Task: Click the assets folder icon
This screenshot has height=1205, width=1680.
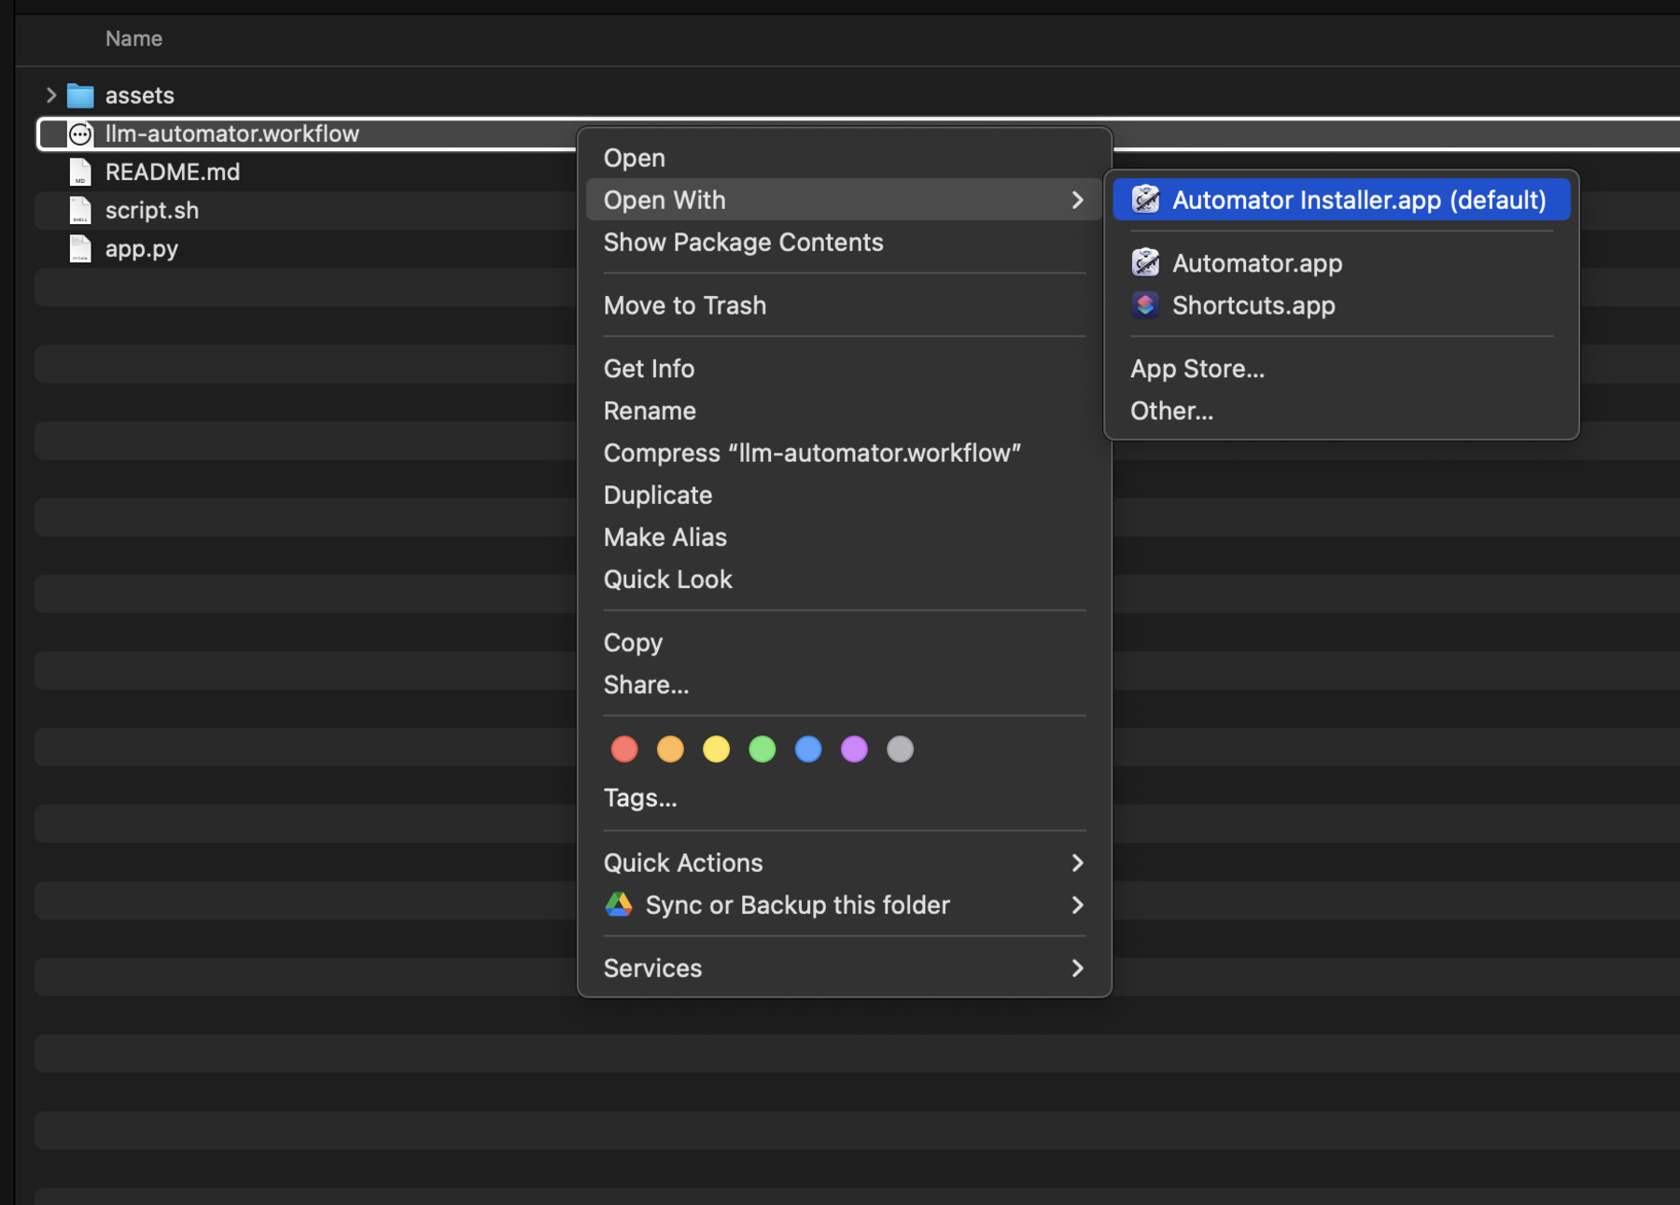Action: (80, 95)
